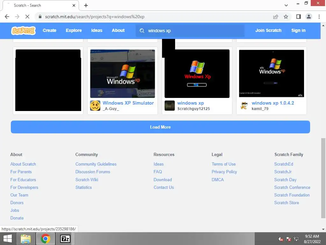Open Scratch Wiki link
This screenshot has width=326, height=245.
pyautogui.click(x=87, y=180)
